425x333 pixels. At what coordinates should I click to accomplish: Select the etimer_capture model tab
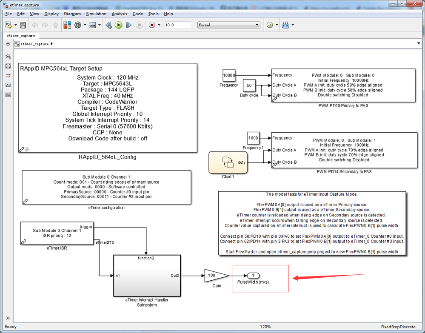(x=21, y=35)
